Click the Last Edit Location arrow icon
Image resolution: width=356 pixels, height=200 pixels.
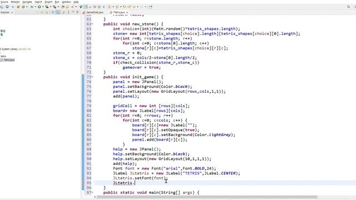click(x=125, y=7)
